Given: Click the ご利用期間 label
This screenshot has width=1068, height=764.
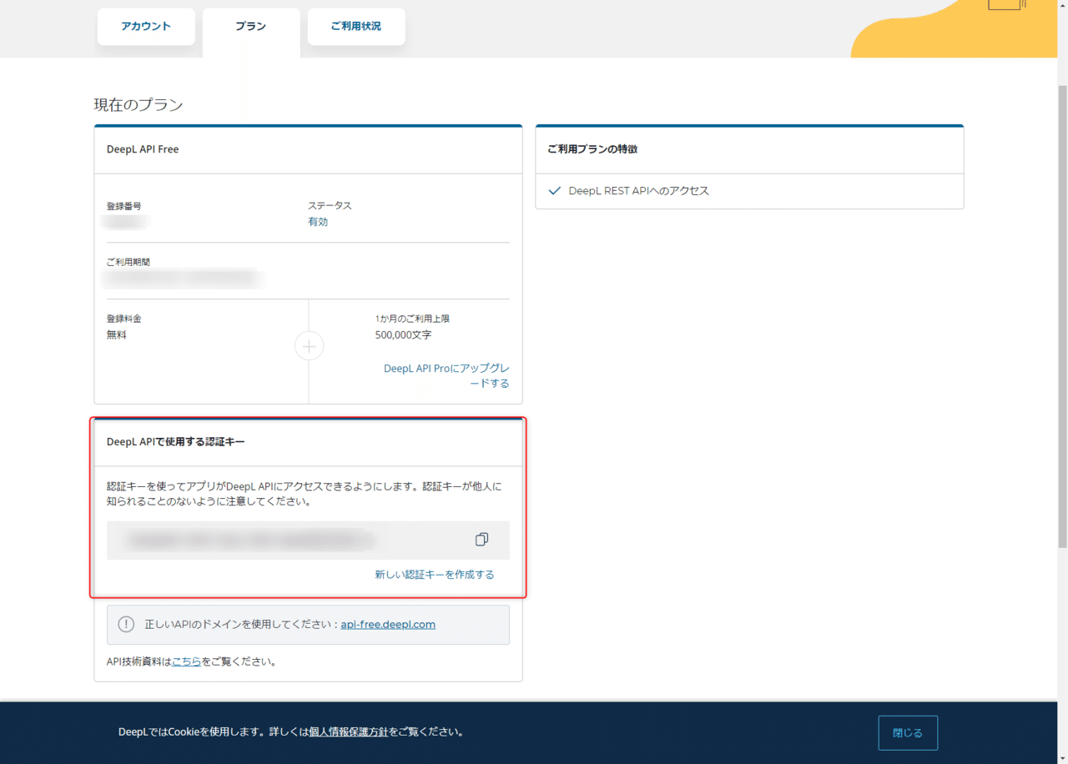Looking at the screenshot, I should click(x=128, y=262).
